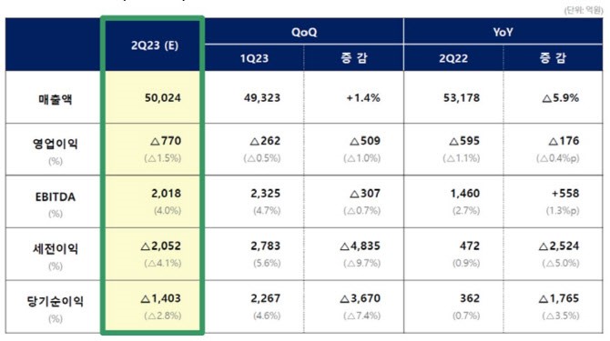Click the 50,024 revenue value
The width and height of the screenshot is (610, 341).
coord(163,97)
